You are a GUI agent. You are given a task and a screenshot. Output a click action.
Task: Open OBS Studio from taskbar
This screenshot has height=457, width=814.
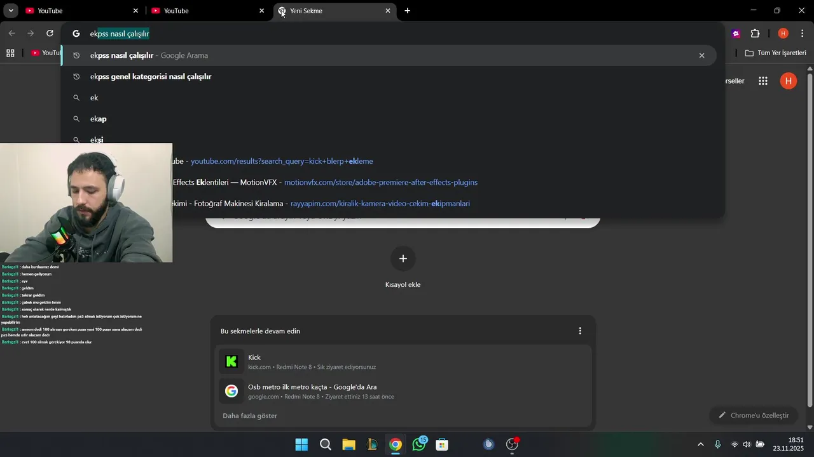(512, 444)
